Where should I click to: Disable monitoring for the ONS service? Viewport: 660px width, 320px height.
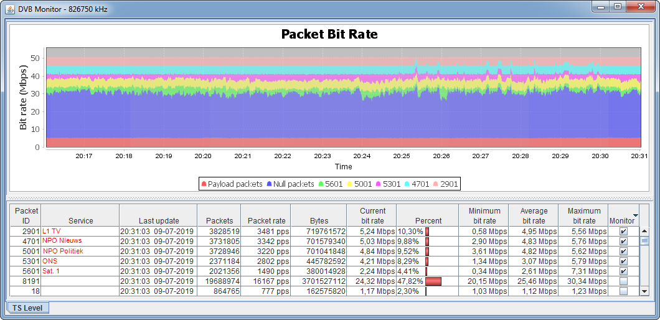623,261
